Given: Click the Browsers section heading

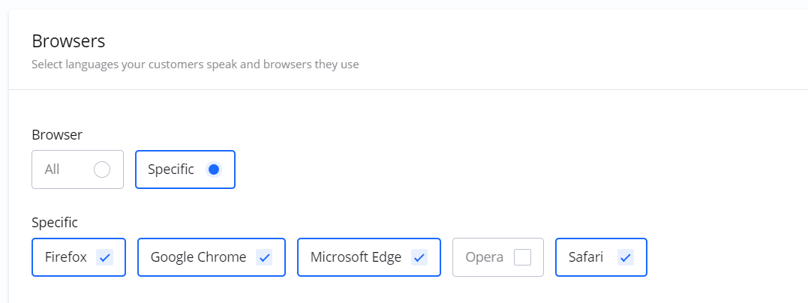Looking at the screenshot, I should [x=68, y=40].
